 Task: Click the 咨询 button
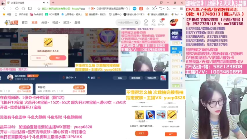(120, 78)
